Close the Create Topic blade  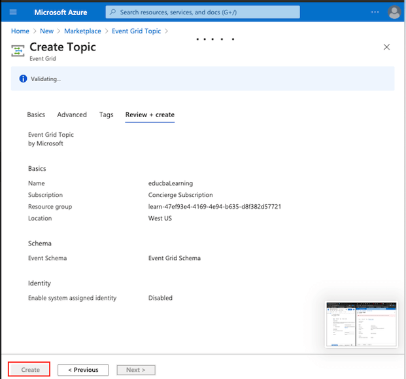tap(386, 47)
